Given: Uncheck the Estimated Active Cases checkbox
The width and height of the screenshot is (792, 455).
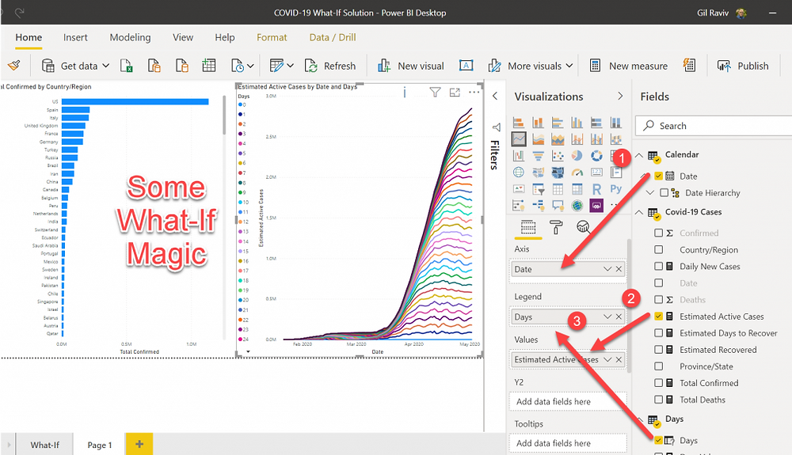Looking at the screenshot, I should pyautogui.click(x=659, y=317).
